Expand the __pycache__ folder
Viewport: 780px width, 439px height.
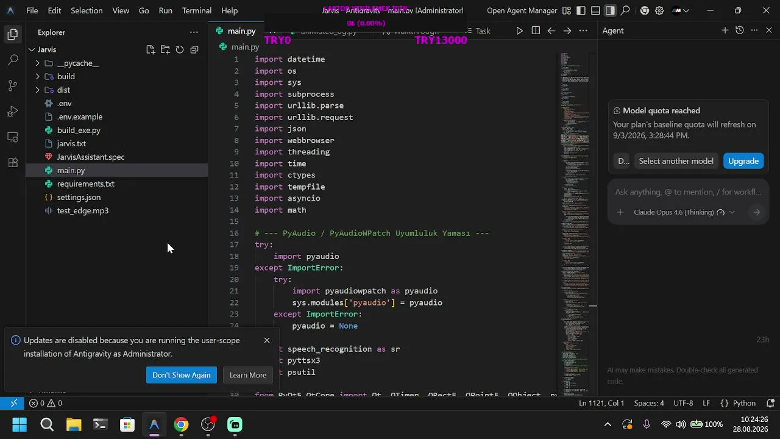(37, 63)
